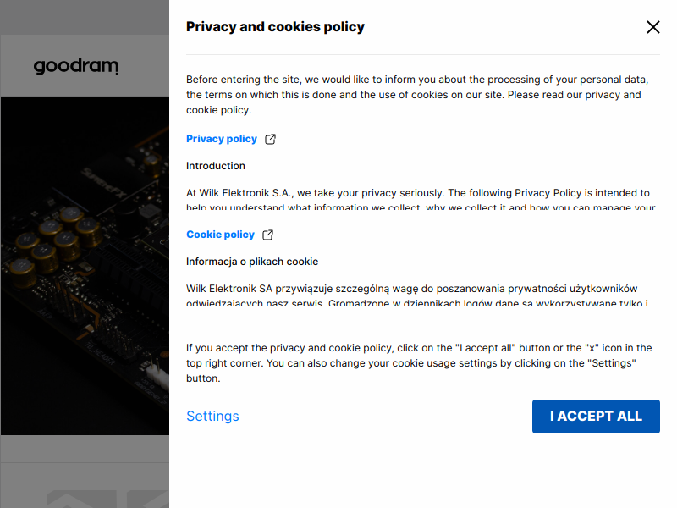Click the paragraph starting "If you accept the privacy"
The image size is (677, 508).
point(419,363)
